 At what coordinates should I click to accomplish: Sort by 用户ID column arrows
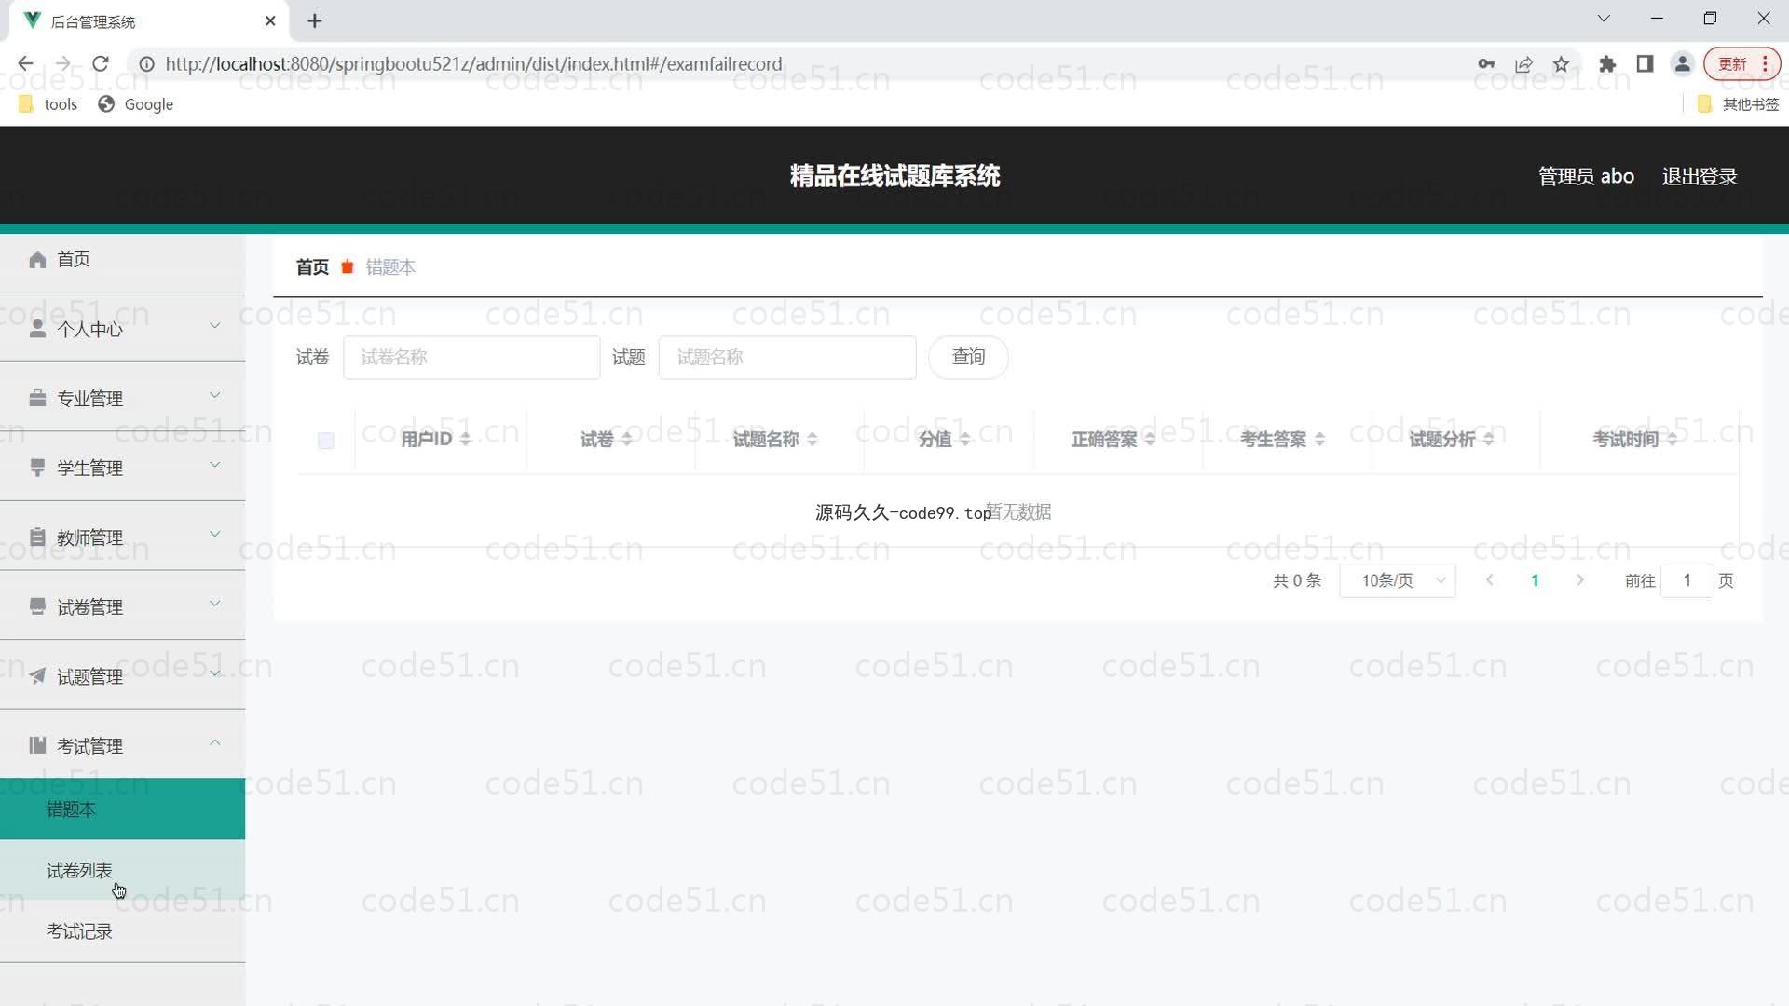(x=465, y=439)
